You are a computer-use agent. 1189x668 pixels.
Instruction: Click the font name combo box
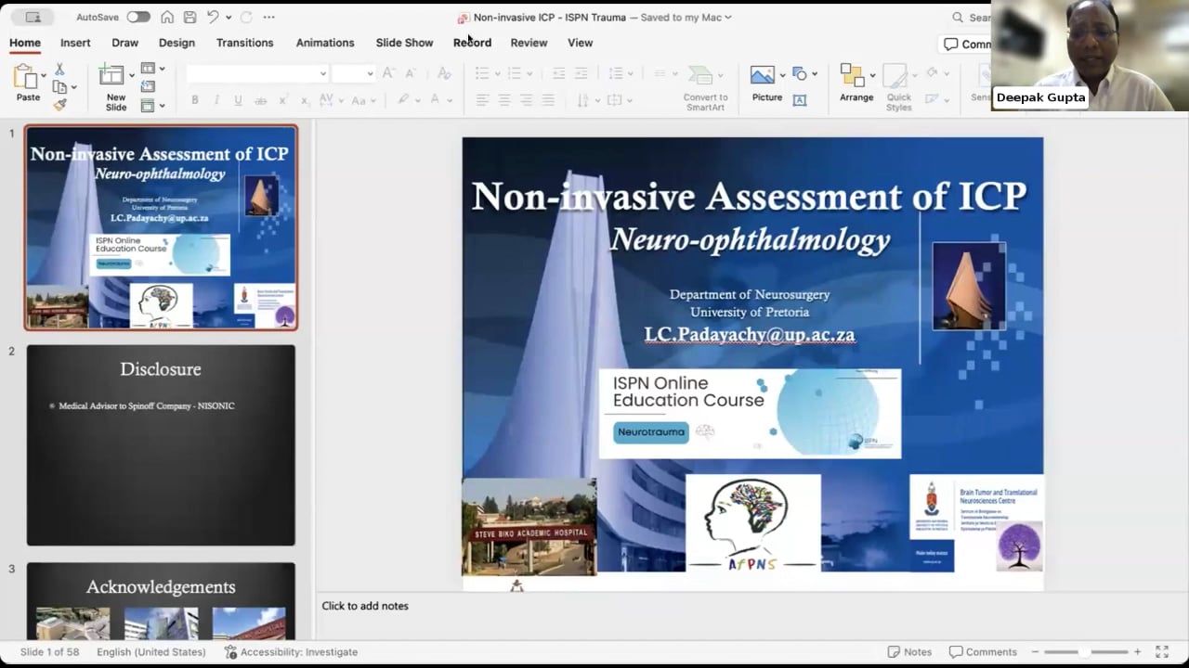click(x=257, y=73)
